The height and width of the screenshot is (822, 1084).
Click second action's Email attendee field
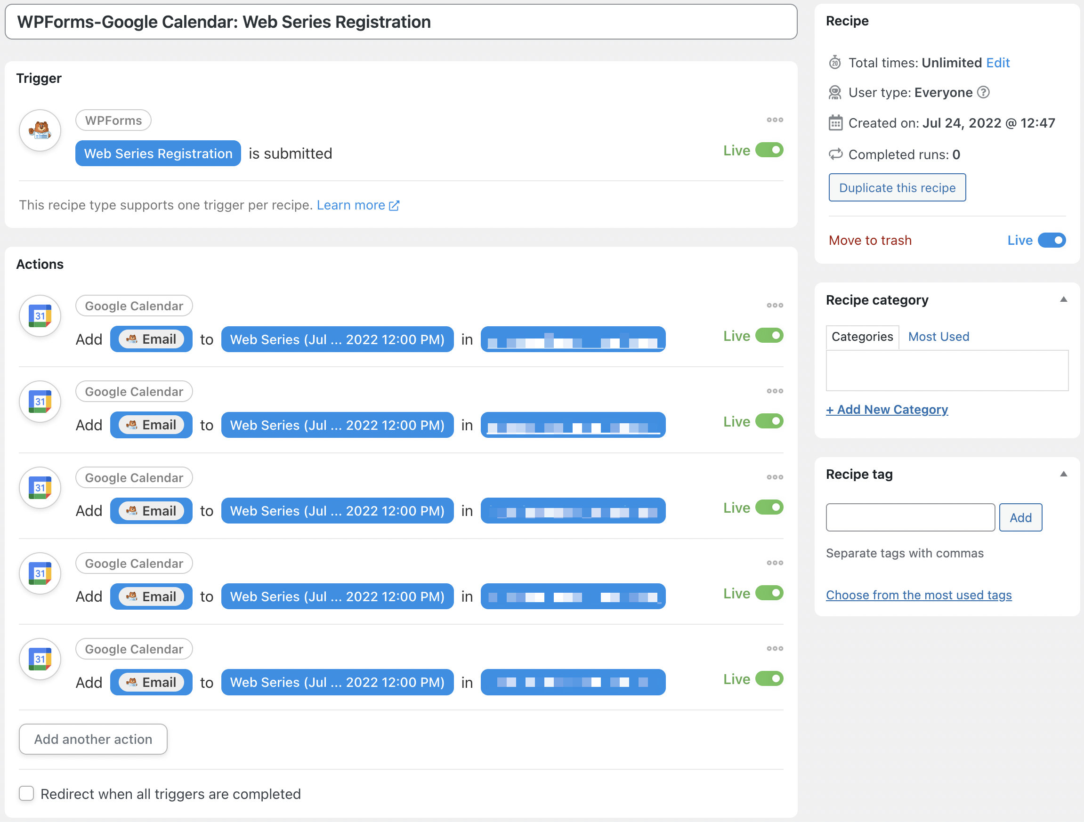point(152,425)
